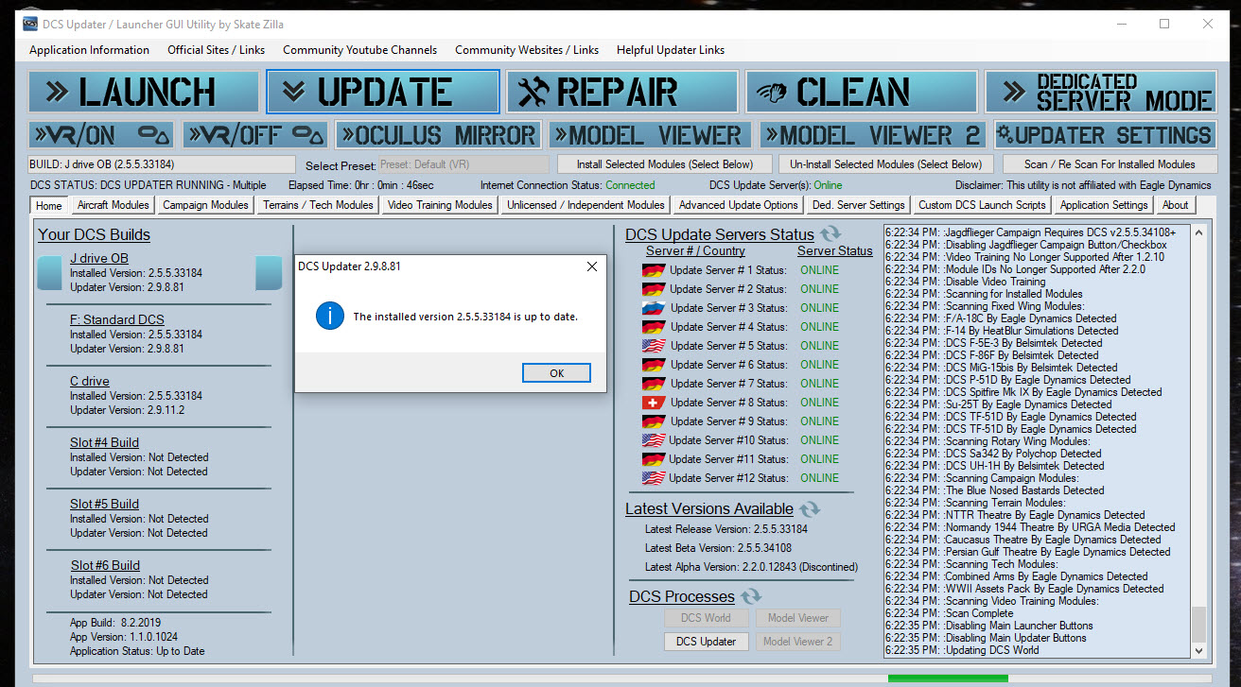Click the refresh icon beside DCS Processes
This screenshot has height=687, width=1241.
pyautogui.click(x=751, y=596)
